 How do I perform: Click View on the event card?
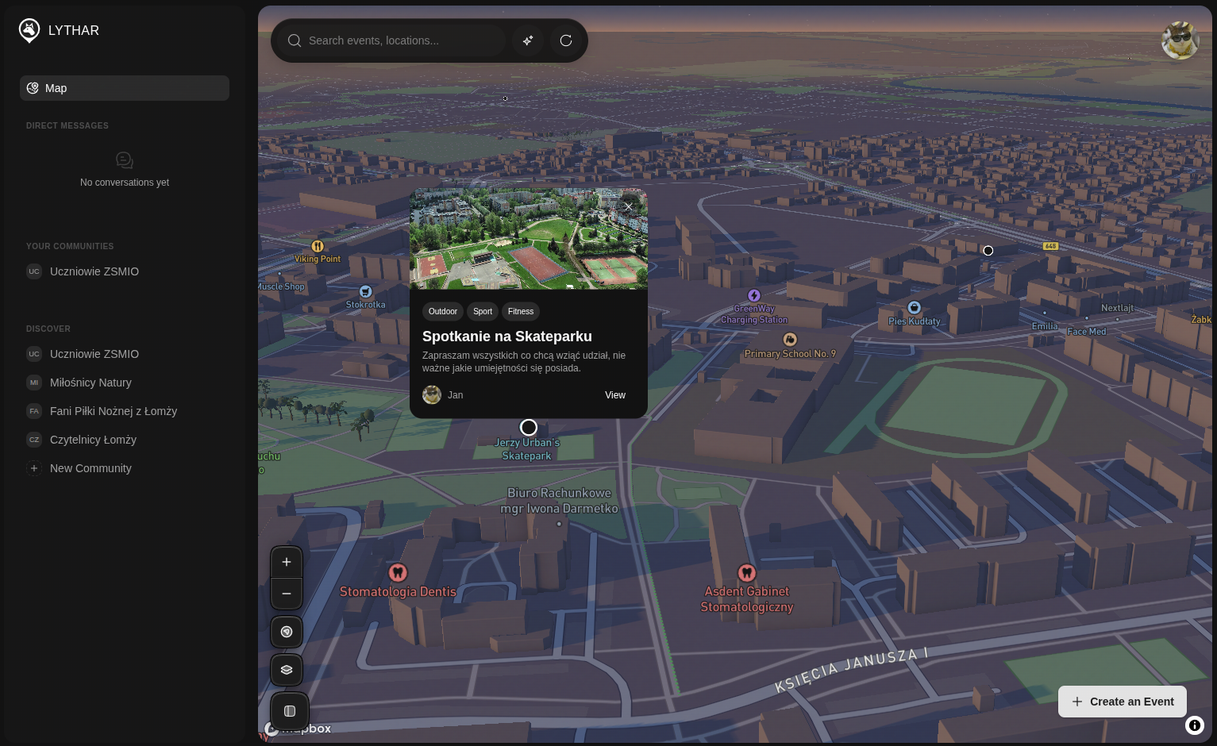pyautogui.click(x=614, y=395)
